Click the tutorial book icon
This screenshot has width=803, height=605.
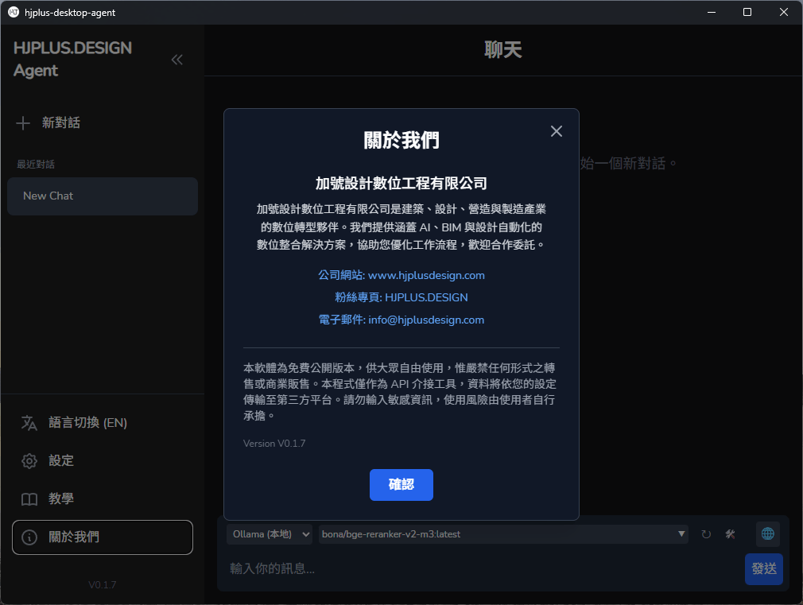pos(29,499)
